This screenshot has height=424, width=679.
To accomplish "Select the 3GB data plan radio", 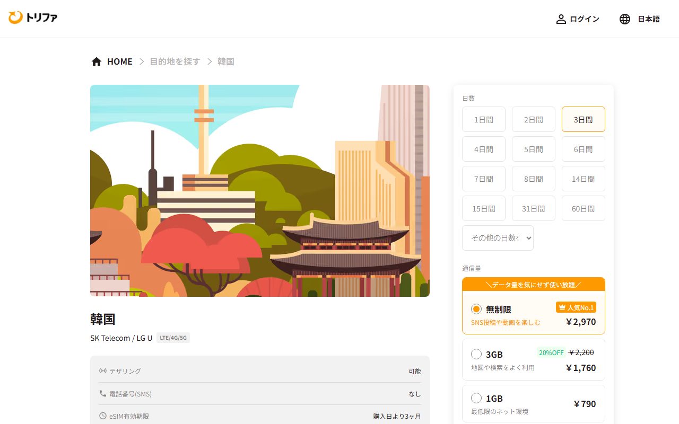I will pos(476,354).
